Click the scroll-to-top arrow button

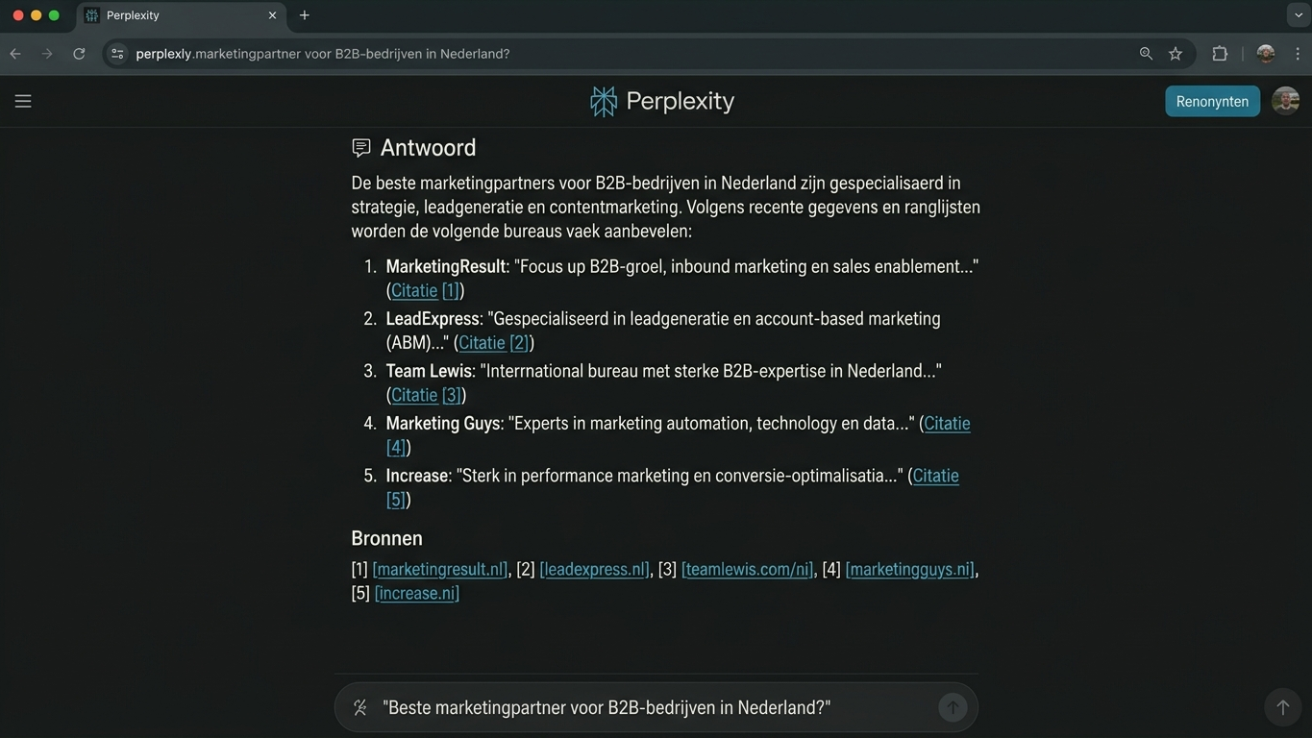point(1282,707)
